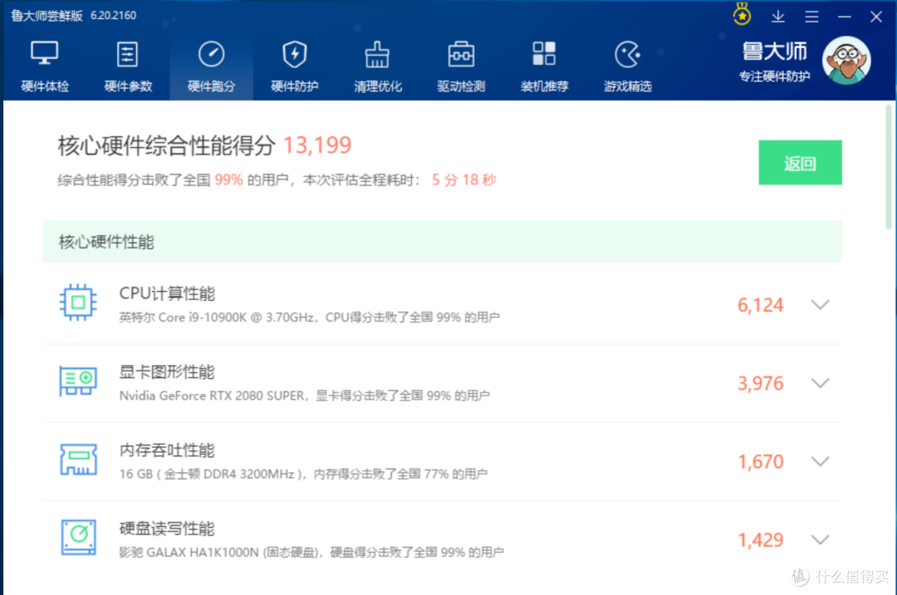Image resolution: width=897 pixels, height=595 pixels.
Task: Click the 内存吞吐性能 title
Action: pos(167,450)
